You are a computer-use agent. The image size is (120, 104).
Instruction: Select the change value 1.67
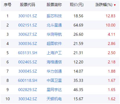(x=112, y=80)
